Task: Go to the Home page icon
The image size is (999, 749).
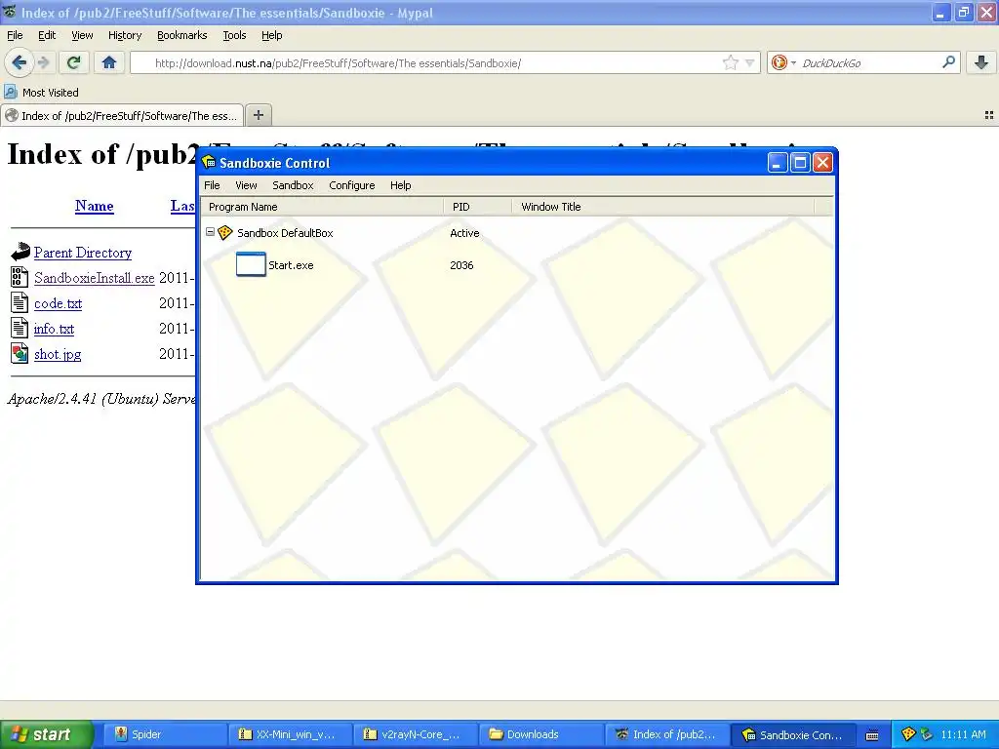Action: pos(109,62)
